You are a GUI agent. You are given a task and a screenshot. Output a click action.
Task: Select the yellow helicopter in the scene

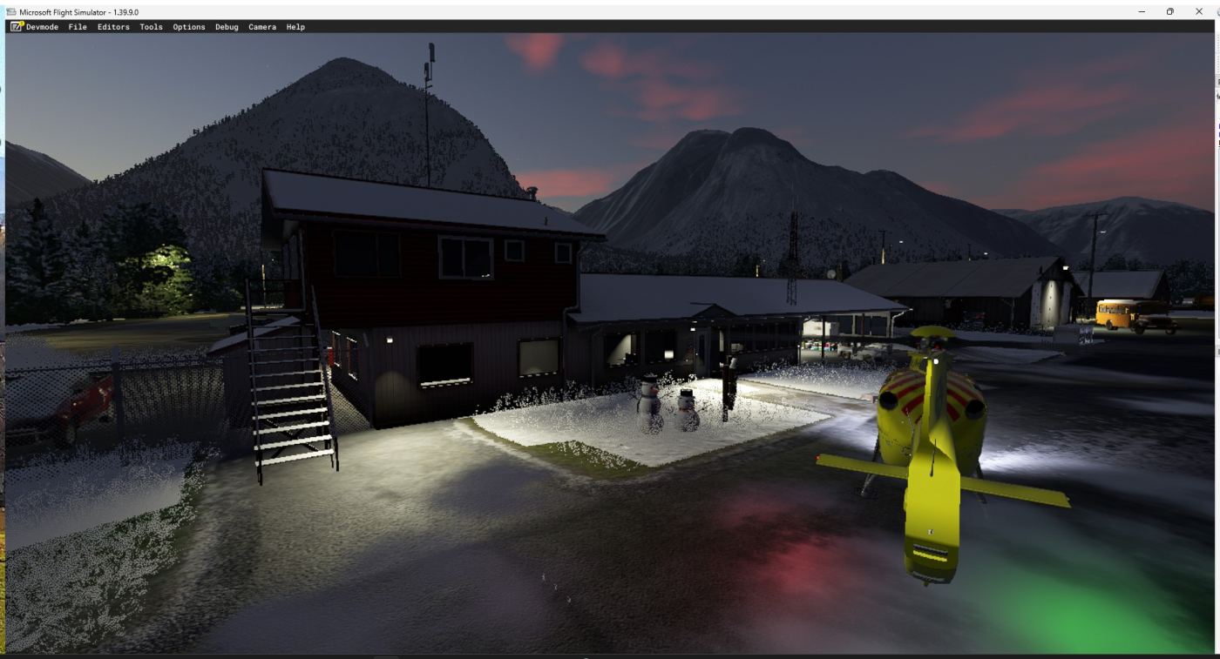(930, 444)
